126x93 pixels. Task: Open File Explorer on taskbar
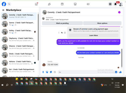click(x=22, y=79)
